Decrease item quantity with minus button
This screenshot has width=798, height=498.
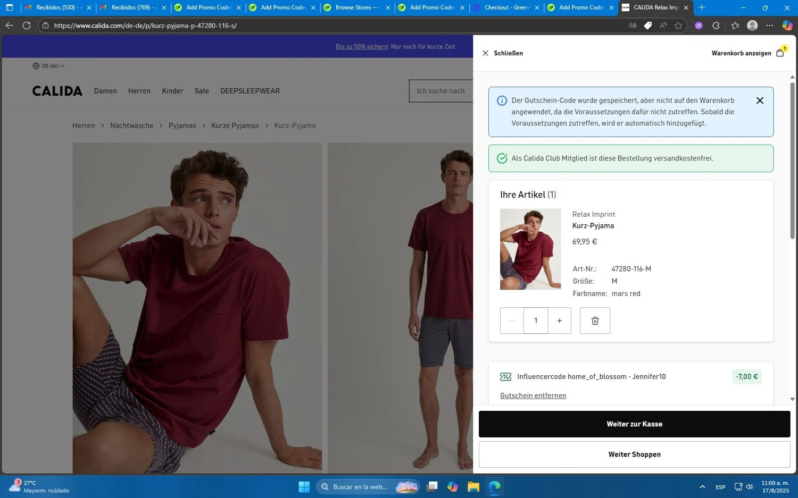512,320
